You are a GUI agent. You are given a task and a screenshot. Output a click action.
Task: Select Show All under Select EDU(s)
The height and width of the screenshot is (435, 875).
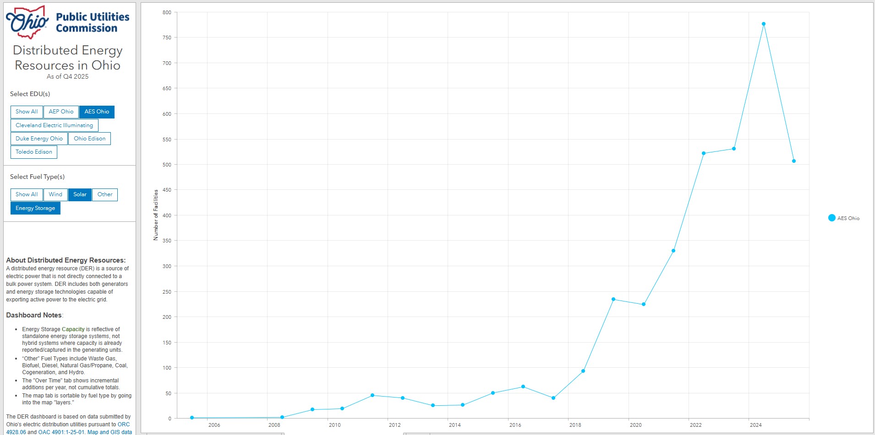[27, 112]
